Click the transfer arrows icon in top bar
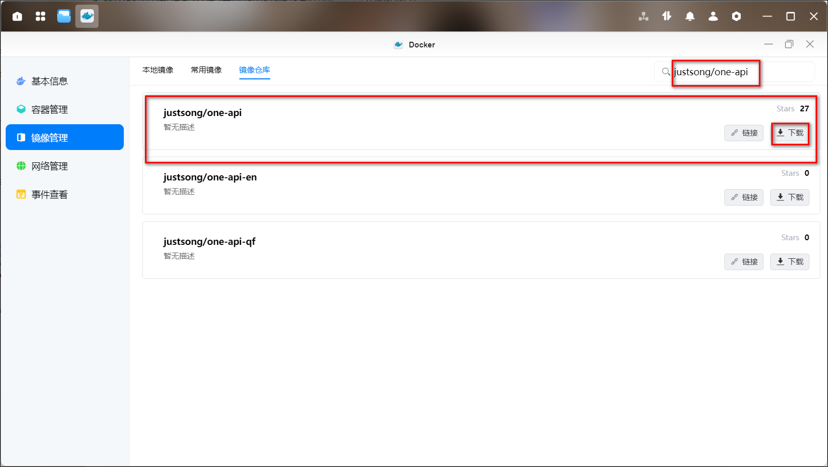The width and height of the screenshot is (828, 467). click(667, 16)
